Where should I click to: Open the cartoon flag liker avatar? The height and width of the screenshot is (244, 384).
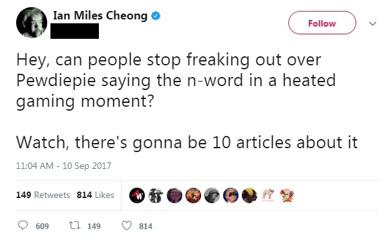tap(287, 195)
